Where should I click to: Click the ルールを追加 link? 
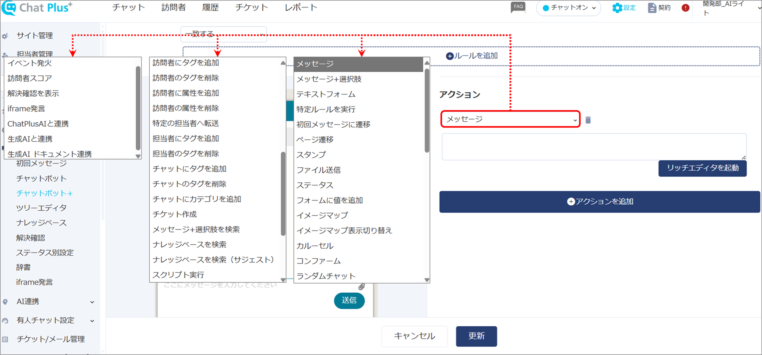(x=472, y=56)
